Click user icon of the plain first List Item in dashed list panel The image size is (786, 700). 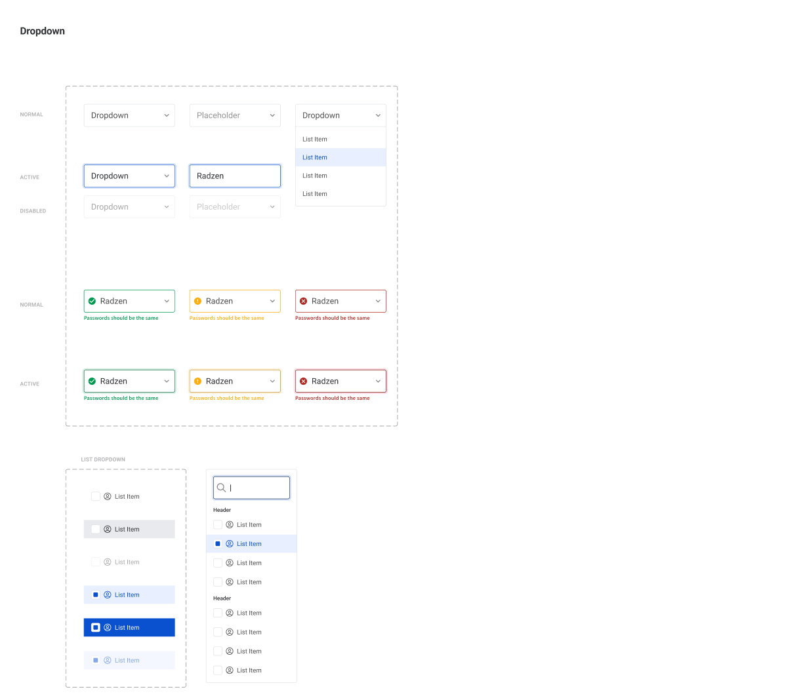pyautogui.click(x=108, y=496)
